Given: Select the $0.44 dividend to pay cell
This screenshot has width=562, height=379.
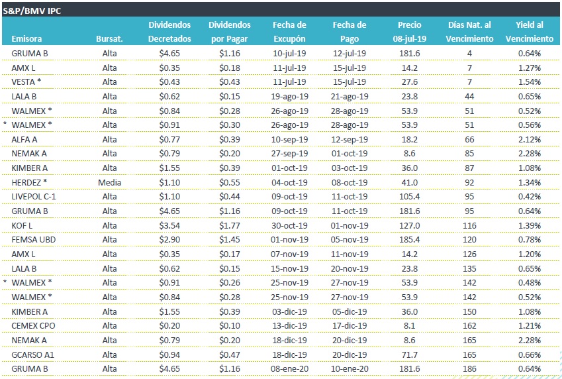Looking at the screenshot, I should point(230,197).
